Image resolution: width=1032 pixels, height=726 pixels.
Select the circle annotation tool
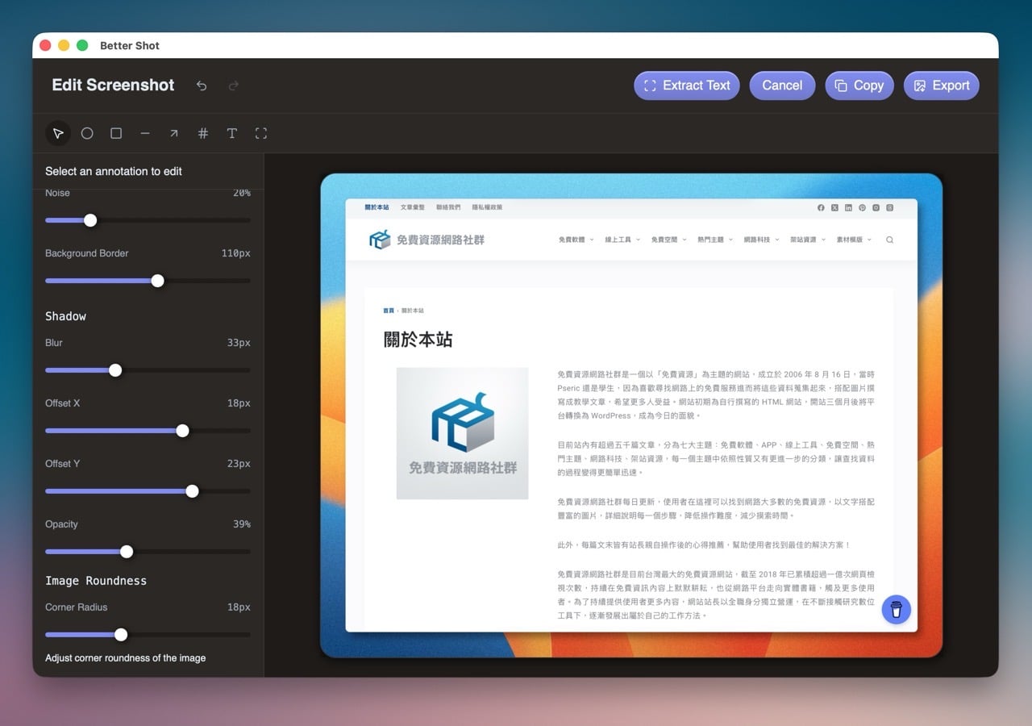(x=87, y=133)
